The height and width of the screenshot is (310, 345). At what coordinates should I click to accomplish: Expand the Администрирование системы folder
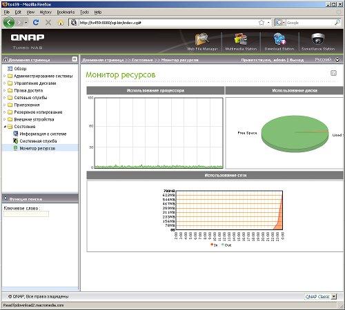pyautogui.click(x=5, y=76)
